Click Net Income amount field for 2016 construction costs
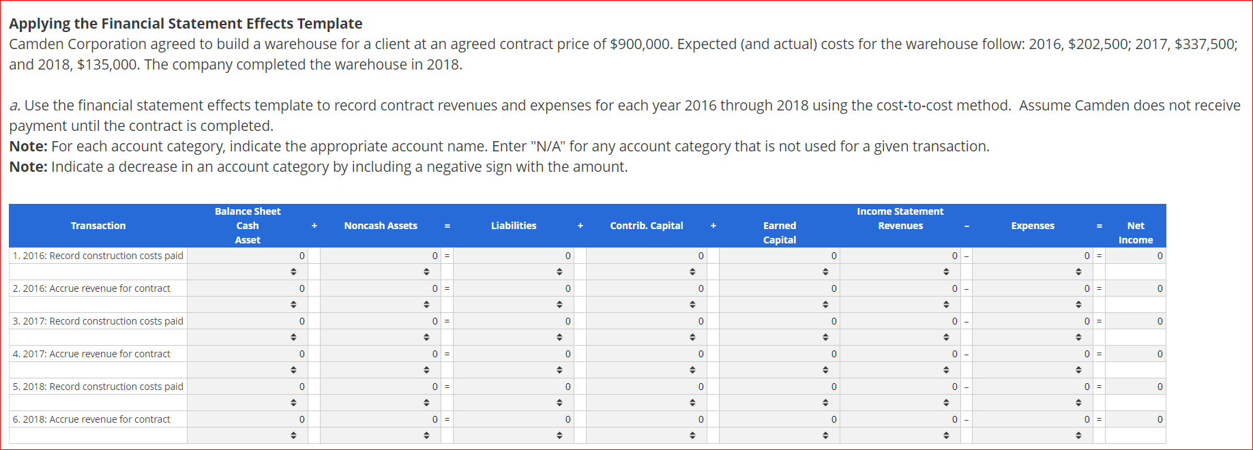The height and width of the screenshot is (450, 1253). click(1136, 256)
